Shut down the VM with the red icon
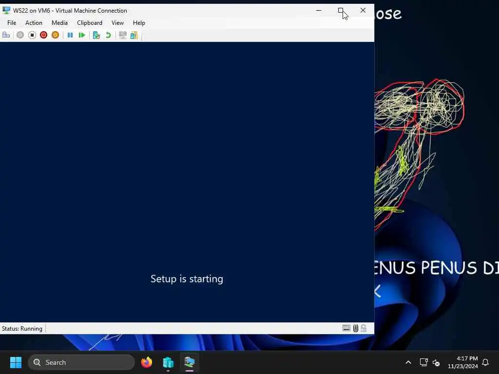This screenshot has height=374, width=499. click(43, 35)
